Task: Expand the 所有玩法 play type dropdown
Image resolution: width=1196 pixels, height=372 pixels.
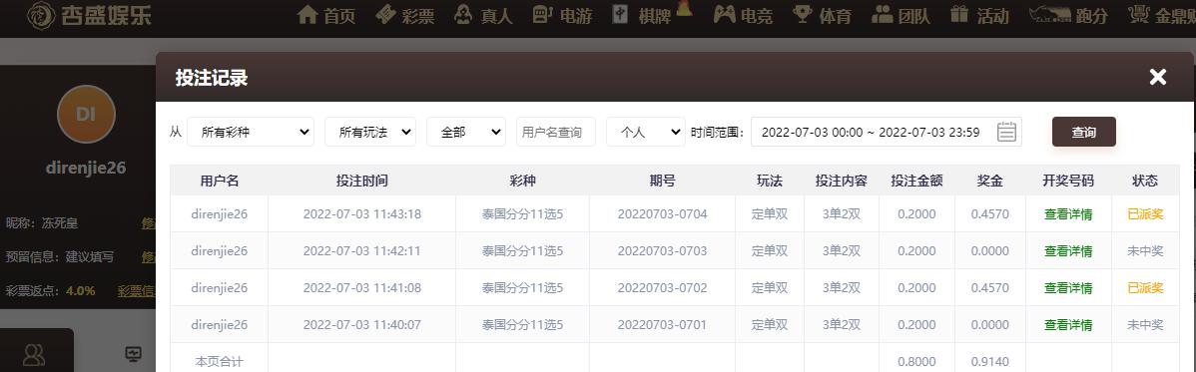Action: [x=370, y=132]
